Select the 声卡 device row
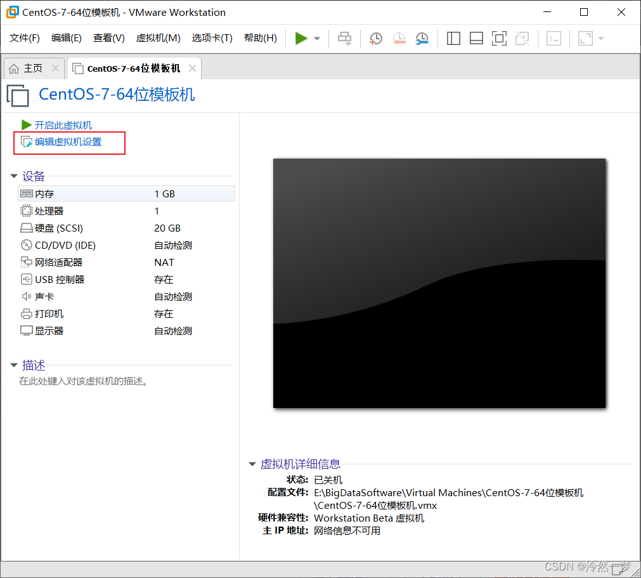The width and height of the screenshot is (641, 578). pos(126,297)
